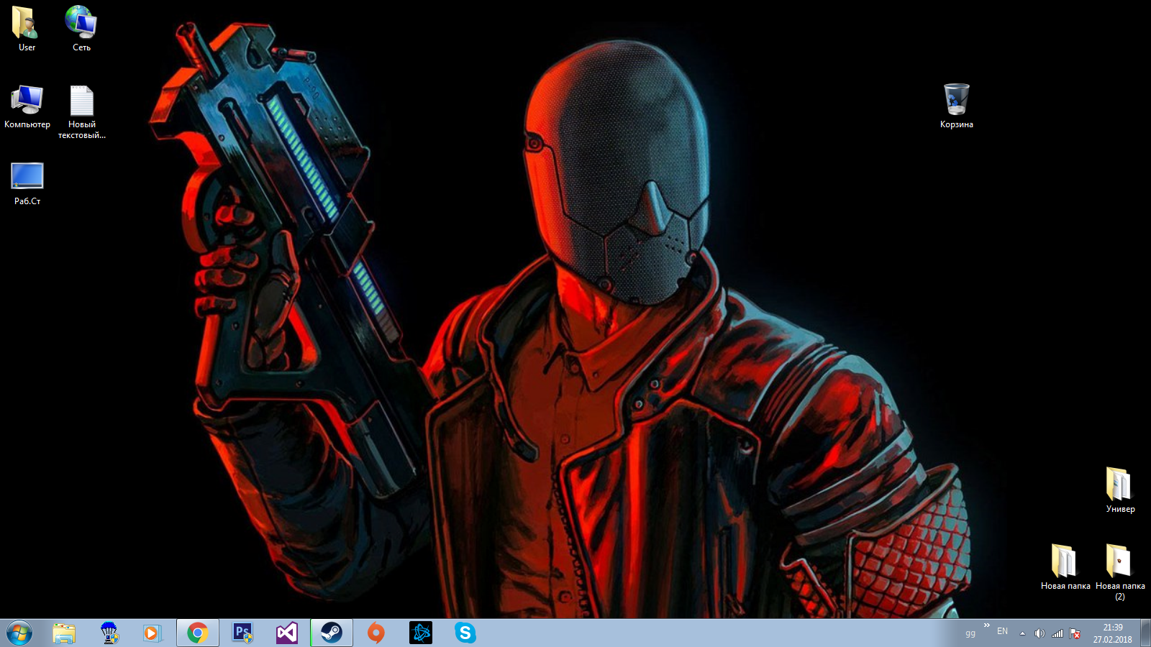Open Action Center flag icon
This screenshot has width=1151, height=647.
tap(1075, 633)
